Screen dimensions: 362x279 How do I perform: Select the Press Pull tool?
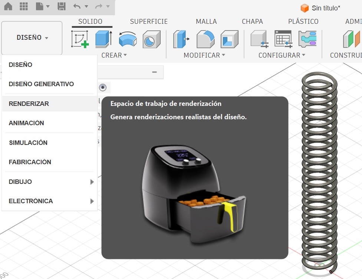tap(181, 39)
